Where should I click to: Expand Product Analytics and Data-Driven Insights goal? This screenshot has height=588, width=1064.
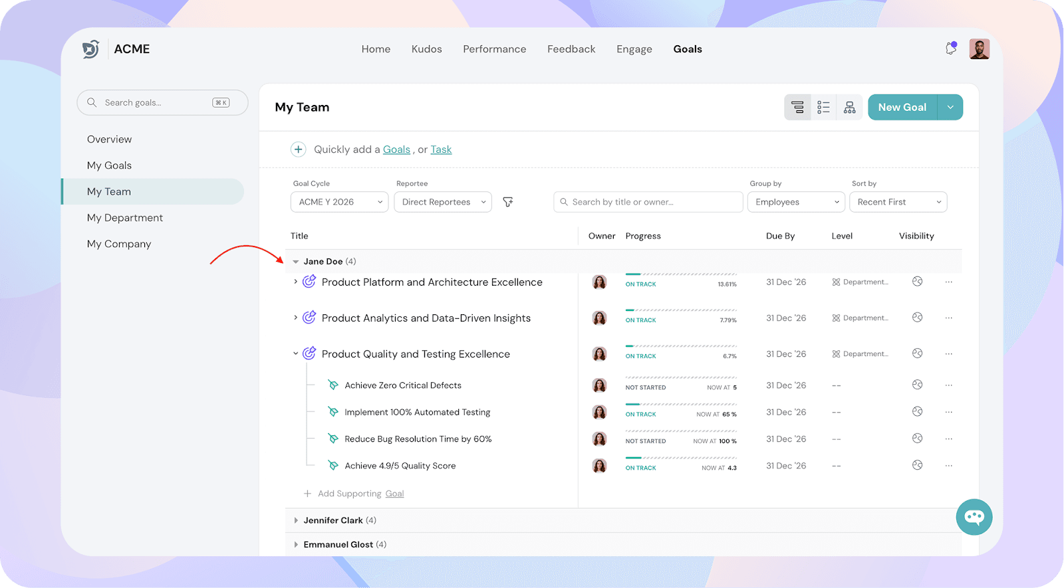pos(296,318)
